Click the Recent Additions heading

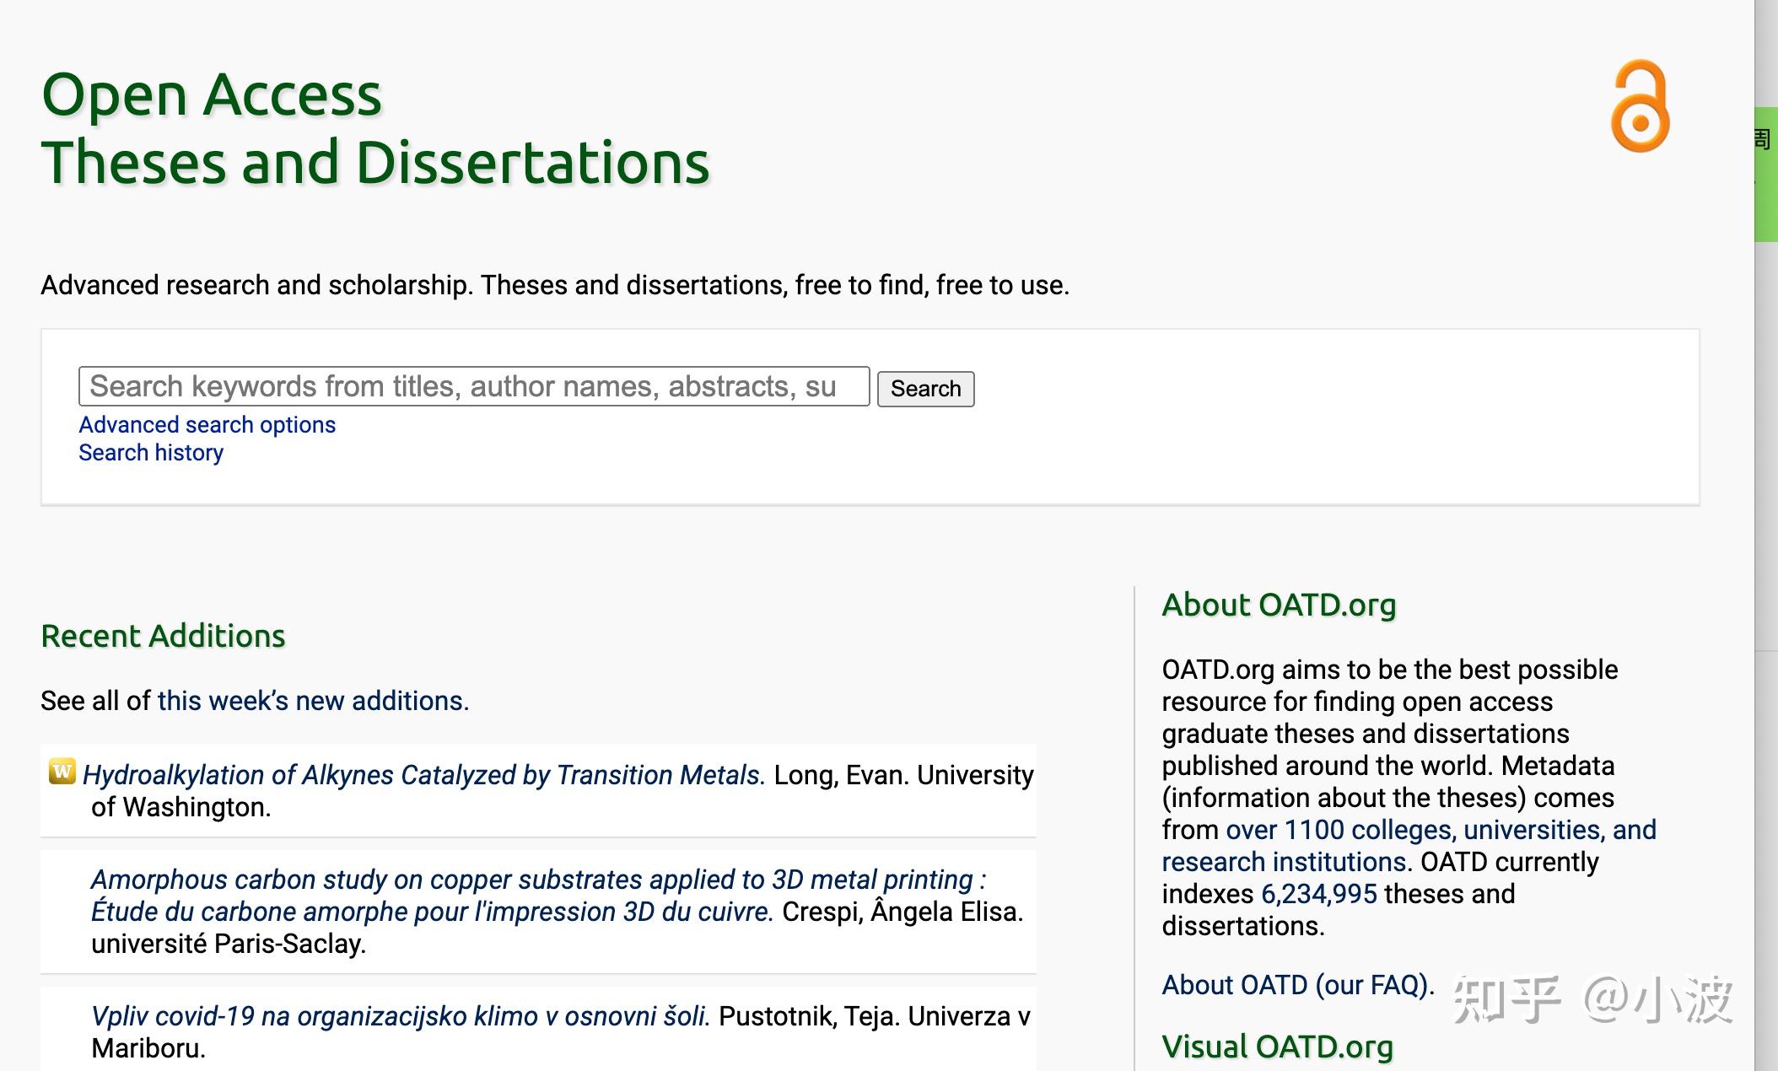pyautogui.click(x=163, y=636)
